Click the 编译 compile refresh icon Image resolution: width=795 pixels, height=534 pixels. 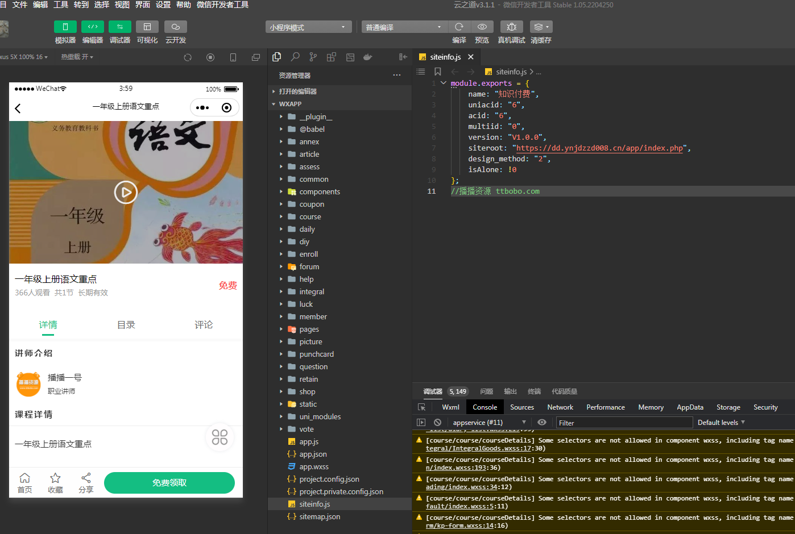[x=459, y=27]
